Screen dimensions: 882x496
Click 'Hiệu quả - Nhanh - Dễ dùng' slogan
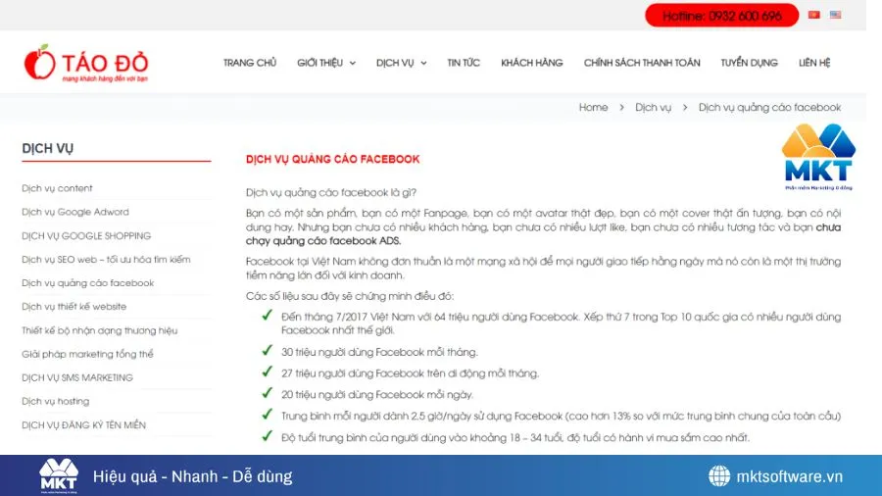point(193,476)
